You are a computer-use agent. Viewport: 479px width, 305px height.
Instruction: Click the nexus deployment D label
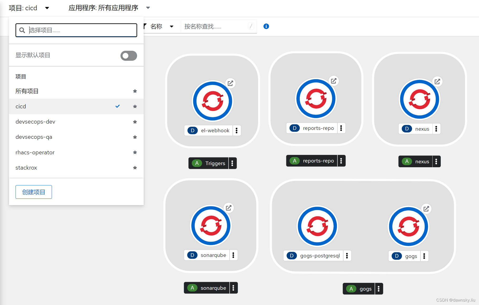415,129
